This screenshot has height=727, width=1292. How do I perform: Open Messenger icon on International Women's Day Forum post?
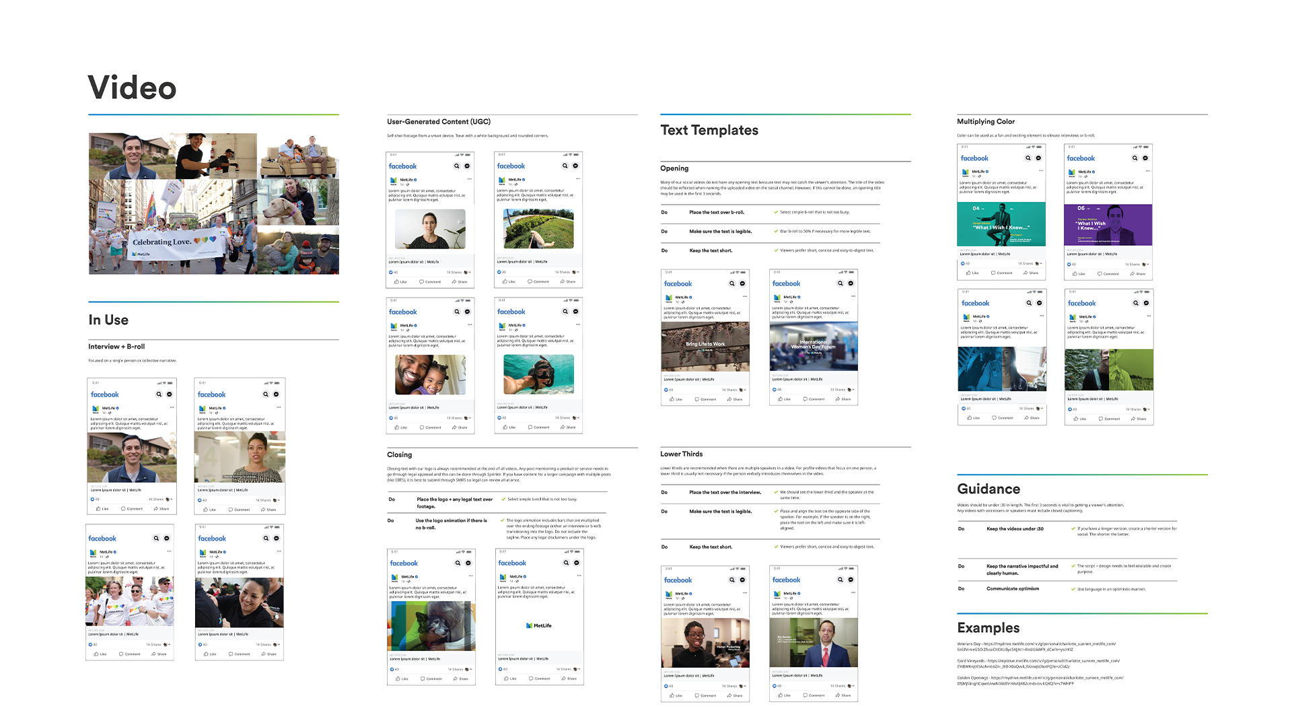tap(851, 283)
